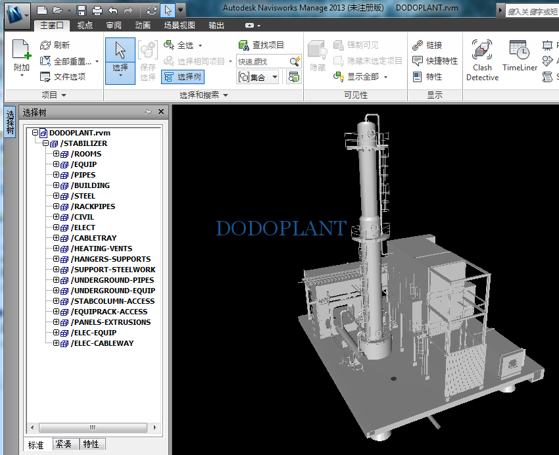Open the Reset All (全部重置) dropdown arrow
Viewport: 559px width, 455px height.
[x=97, y=62]
